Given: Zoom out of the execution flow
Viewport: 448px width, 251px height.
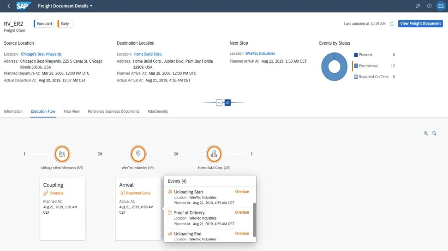Looking at the screenshot, I should coord(434,133).
